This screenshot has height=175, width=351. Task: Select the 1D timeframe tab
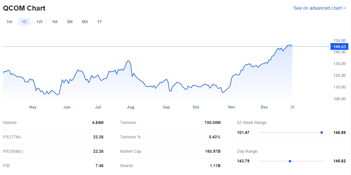pos(24,22)
